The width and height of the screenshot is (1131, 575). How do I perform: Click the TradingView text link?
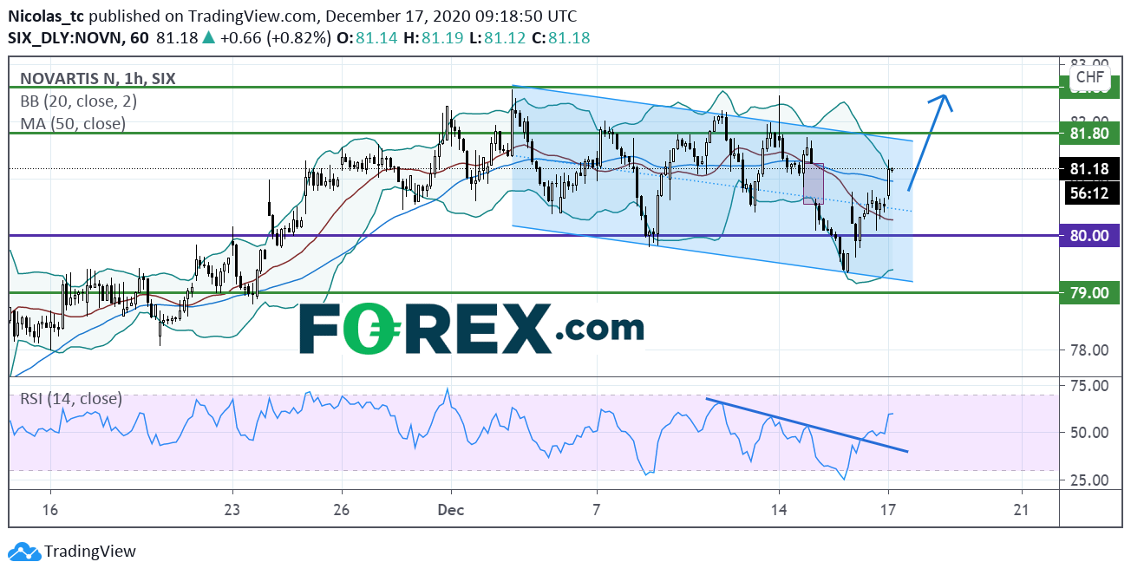(x=90, y=552)
